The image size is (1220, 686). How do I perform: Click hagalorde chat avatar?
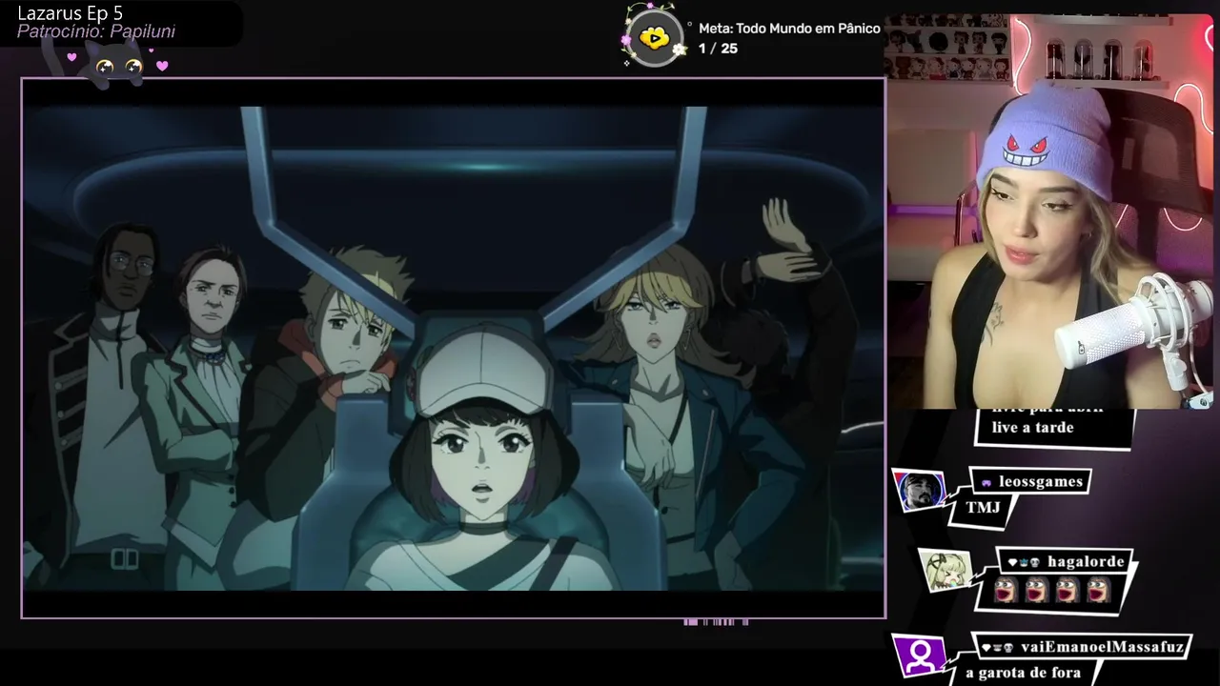point(945,570)
